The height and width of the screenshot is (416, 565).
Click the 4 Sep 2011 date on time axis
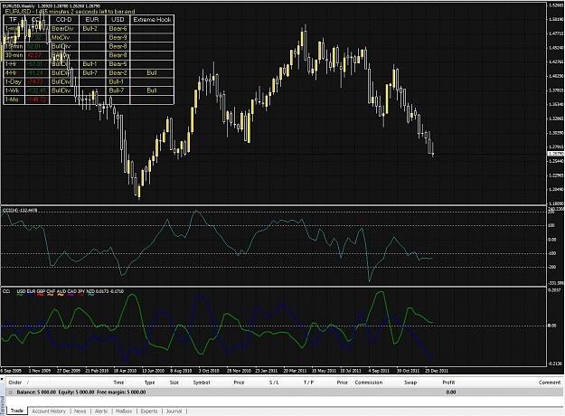click(379, 371)
